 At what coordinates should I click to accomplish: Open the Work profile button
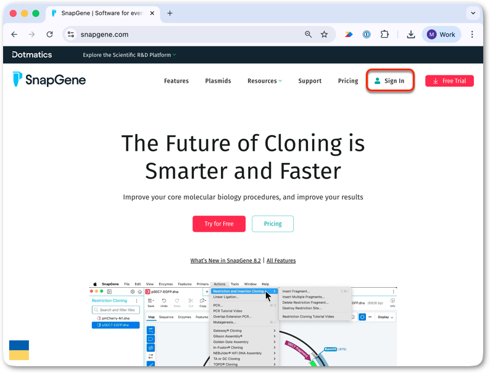click(x=441, y=35)
